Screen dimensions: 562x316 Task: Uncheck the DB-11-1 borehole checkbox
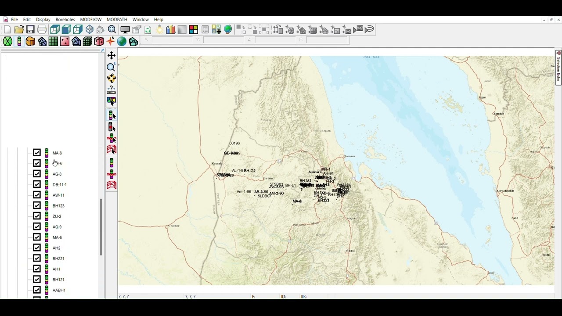(x=37, y=184)
